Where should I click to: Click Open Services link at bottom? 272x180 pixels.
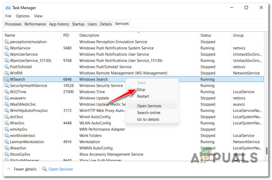point(61,169)
